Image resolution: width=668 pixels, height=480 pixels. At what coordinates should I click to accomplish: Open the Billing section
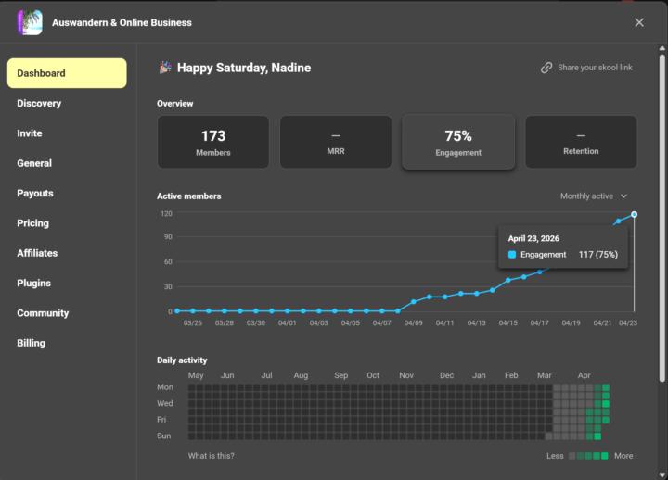coord(31,343)
